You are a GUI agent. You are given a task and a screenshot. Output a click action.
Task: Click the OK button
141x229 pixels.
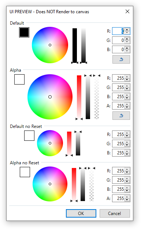pos(81,213)
